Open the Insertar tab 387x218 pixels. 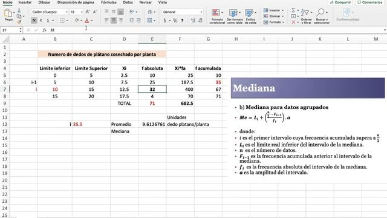pyautogui.click(x=25, y=2)
